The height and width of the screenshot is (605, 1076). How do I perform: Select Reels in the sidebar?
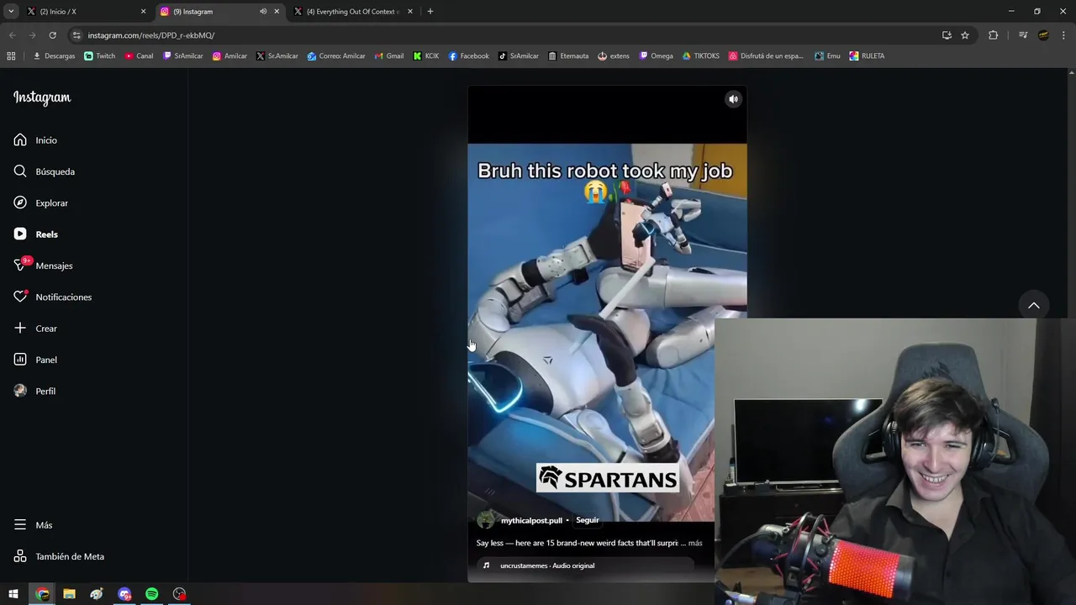click(36, 234)
